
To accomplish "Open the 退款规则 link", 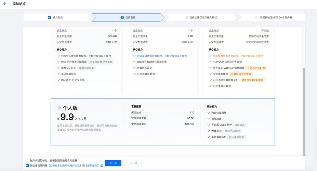I will [92, 166].
